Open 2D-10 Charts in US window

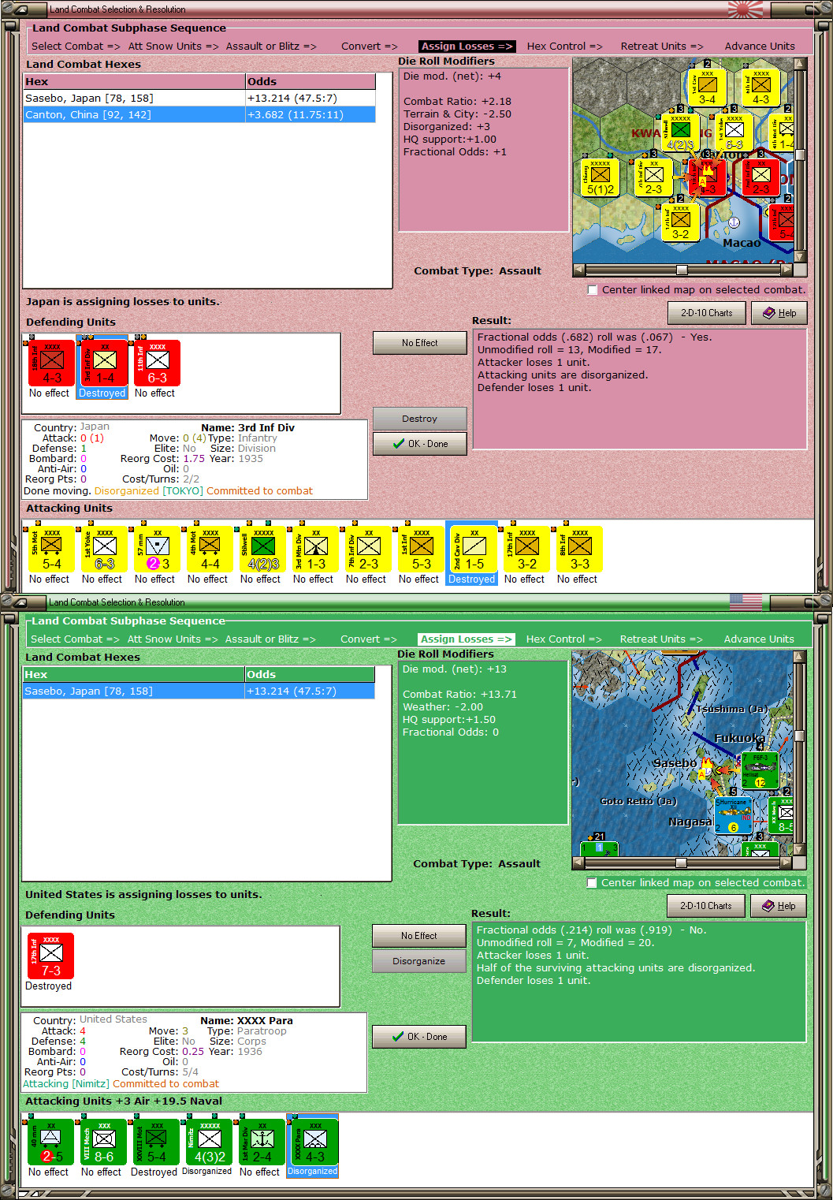tap(706, 906)
